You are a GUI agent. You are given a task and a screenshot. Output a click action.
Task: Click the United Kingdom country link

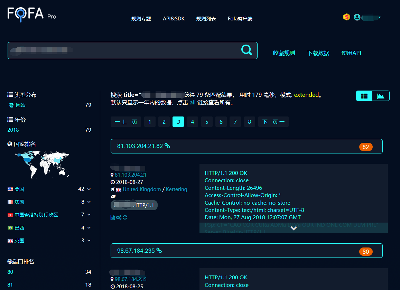[x=142, y=189]
